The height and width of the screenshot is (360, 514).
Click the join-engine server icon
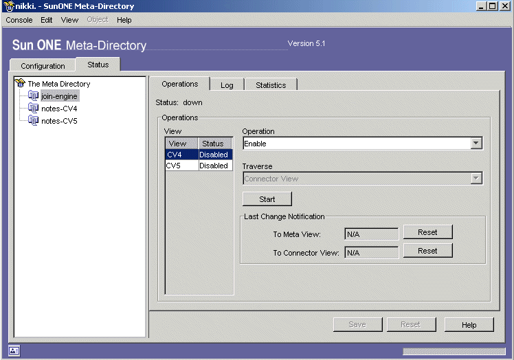(x=33, y=95)
